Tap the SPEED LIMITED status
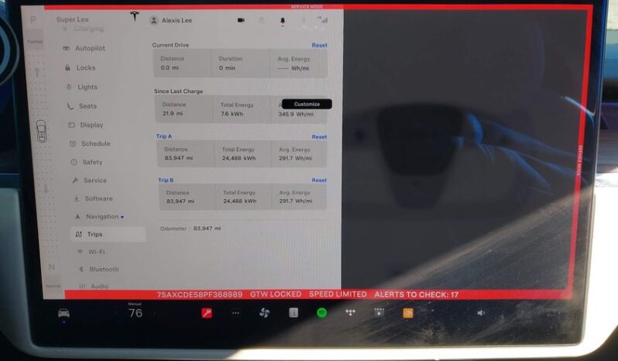 (338, 294)
